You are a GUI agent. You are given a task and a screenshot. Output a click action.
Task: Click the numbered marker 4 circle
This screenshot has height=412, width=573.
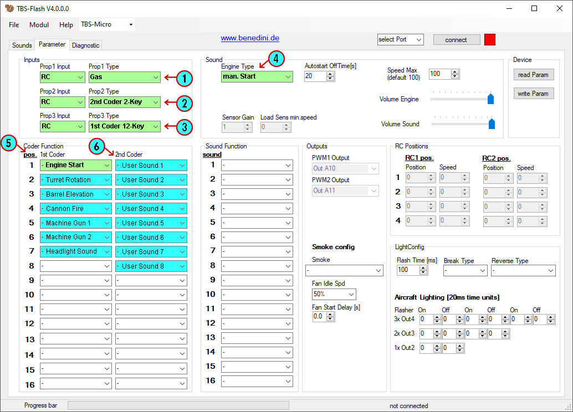click(x=277, y=59)
